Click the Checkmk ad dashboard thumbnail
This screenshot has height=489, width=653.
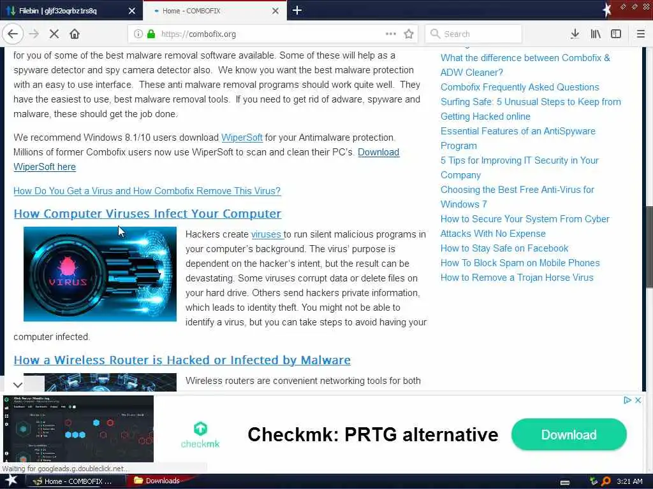coord(78,429)
